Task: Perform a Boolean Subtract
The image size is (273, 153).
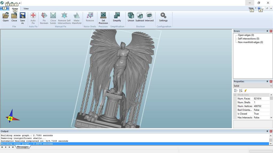Action: pos(140,17)
